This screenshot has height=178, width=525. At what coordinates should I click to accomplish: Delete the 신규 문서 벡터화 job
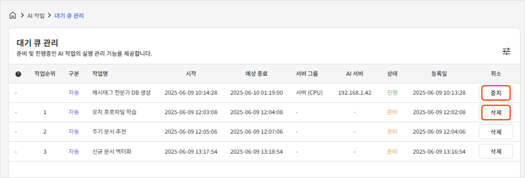pyautogui.click(x=496, y=151)
